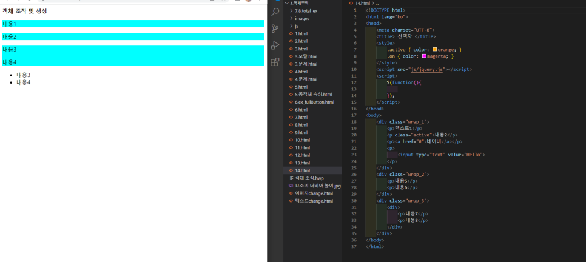Click the 객체 조작 및 생성 heading in browser
This screenshot has height=262, width=586.
tap(25, 11)
